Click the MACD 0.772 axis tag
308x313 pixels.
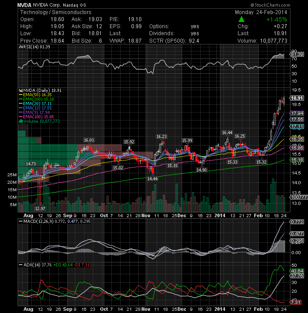coord(297,222)
